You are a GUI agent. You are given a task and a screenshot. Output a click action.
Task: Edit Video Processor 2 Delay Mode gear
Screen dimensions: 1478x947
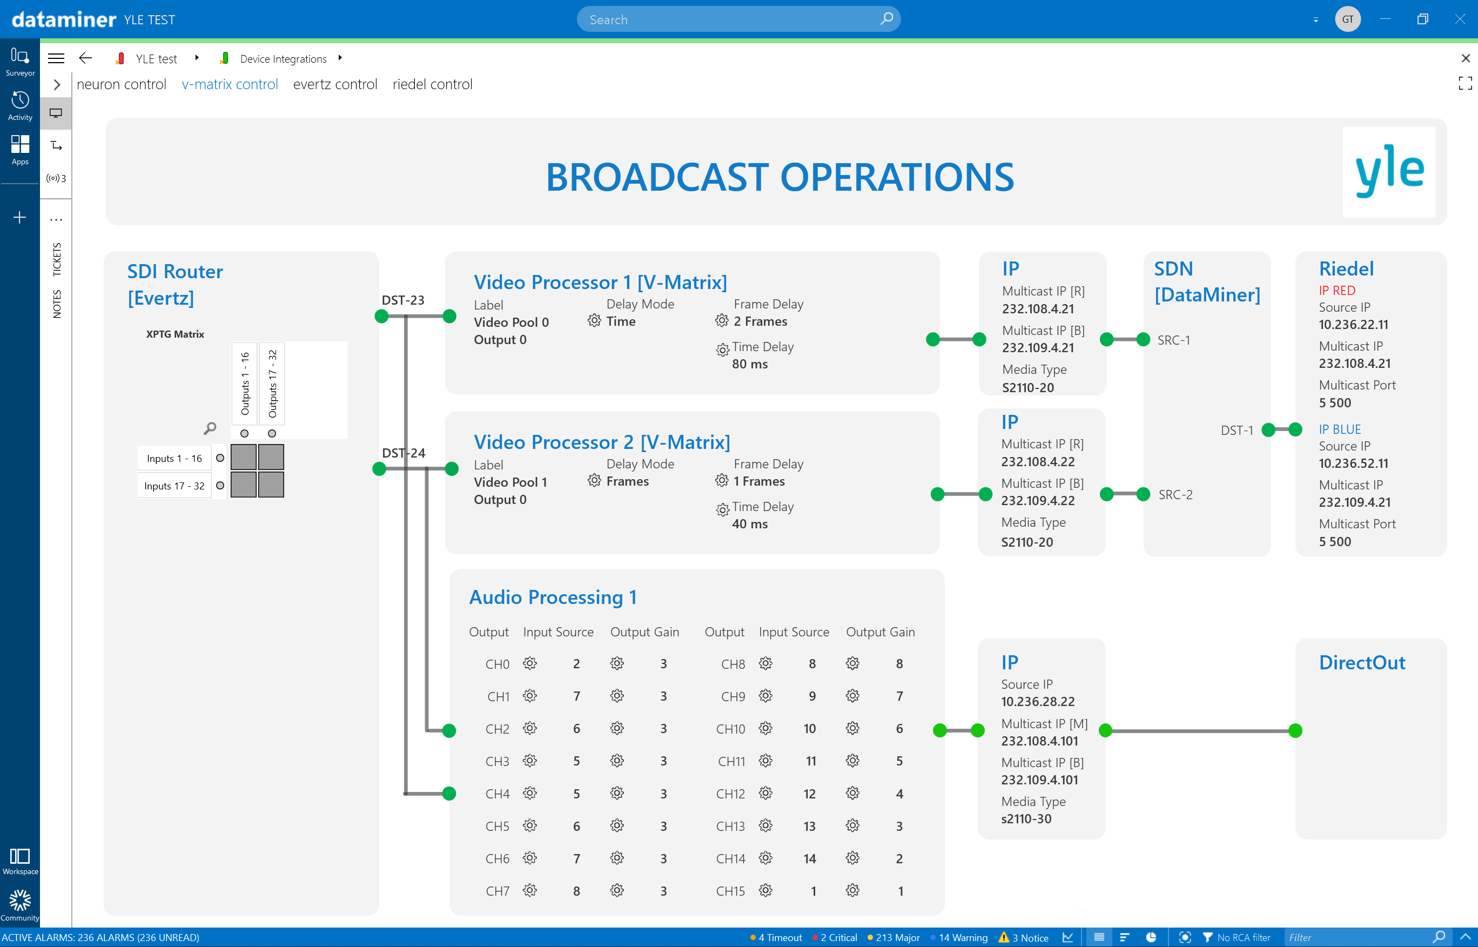point(594,480)
